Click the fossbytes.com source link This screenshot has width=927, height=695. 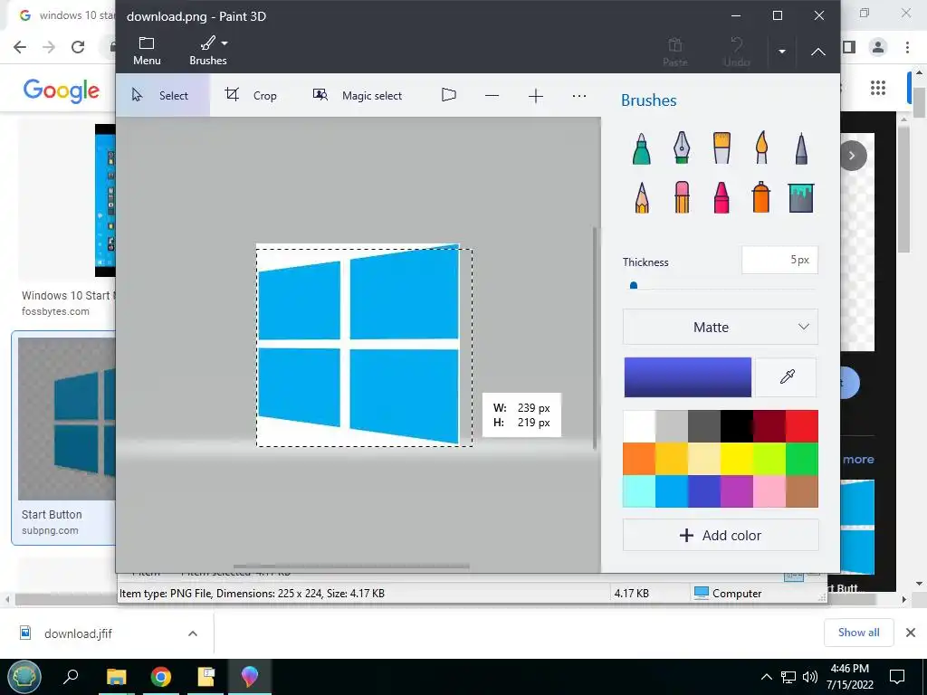click(55, 311)
